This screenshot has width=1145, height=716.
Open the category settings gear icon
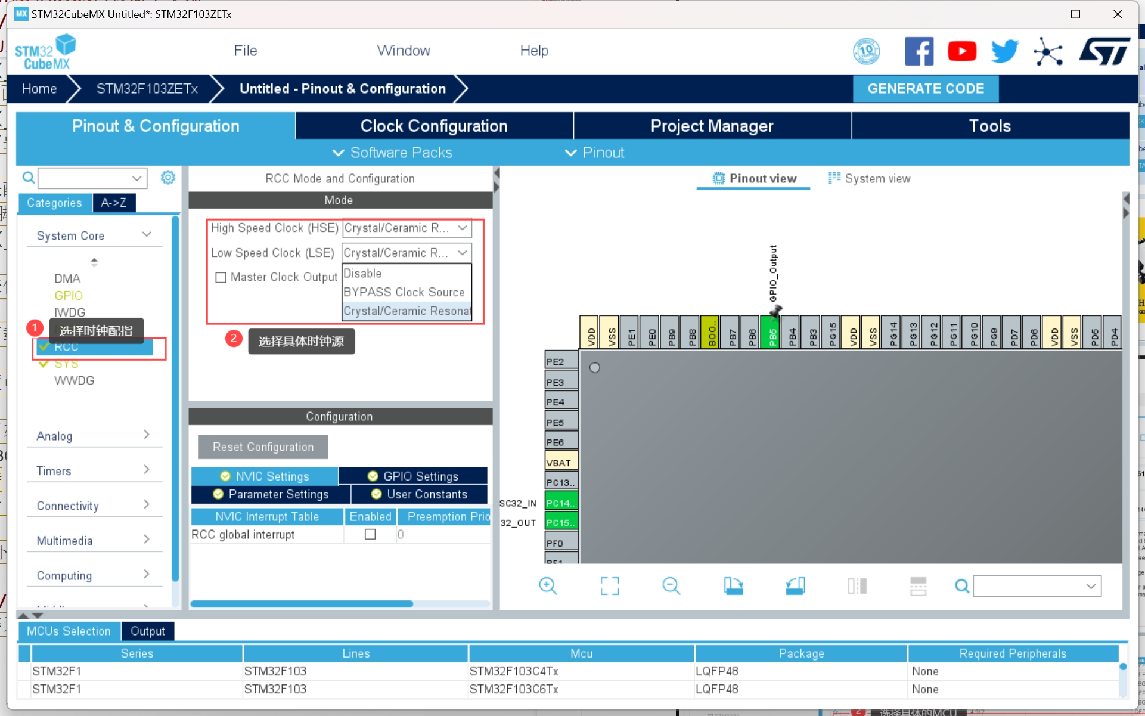point(168,178)
